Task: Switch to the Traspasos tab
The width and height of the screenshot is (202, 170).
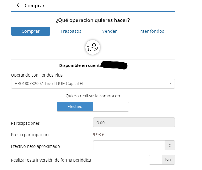Action: point(71,31)
